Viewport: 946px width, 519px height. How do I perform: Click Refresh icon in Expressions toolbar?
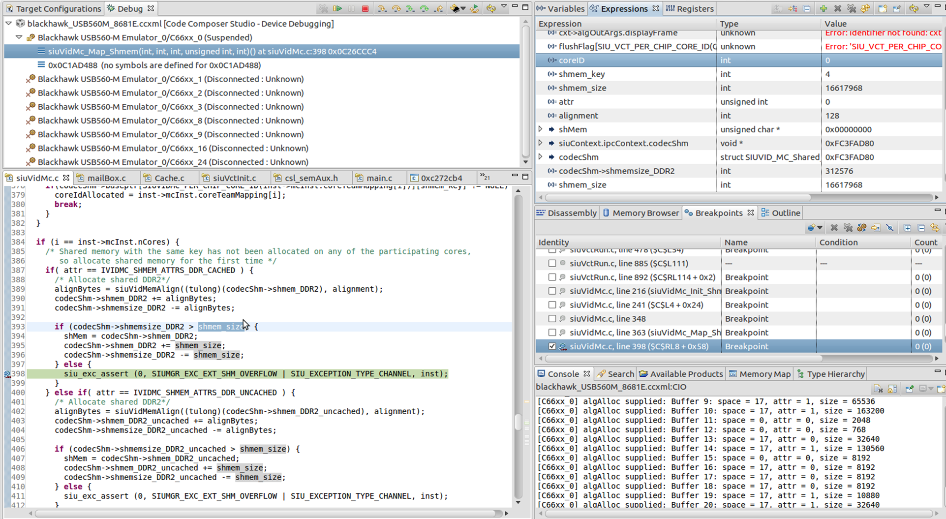[x=914, y=8]
